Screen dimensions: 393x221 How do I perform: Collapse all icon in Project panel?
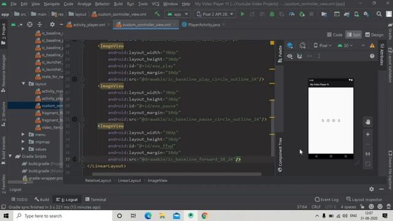39,25
